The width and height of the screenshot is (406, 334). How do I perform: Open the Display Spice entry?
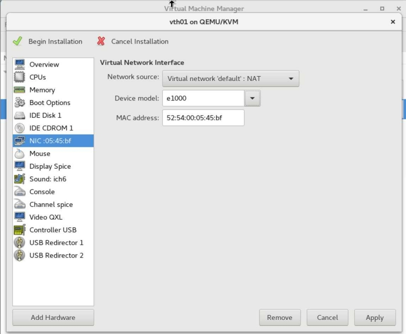point(53,166)
